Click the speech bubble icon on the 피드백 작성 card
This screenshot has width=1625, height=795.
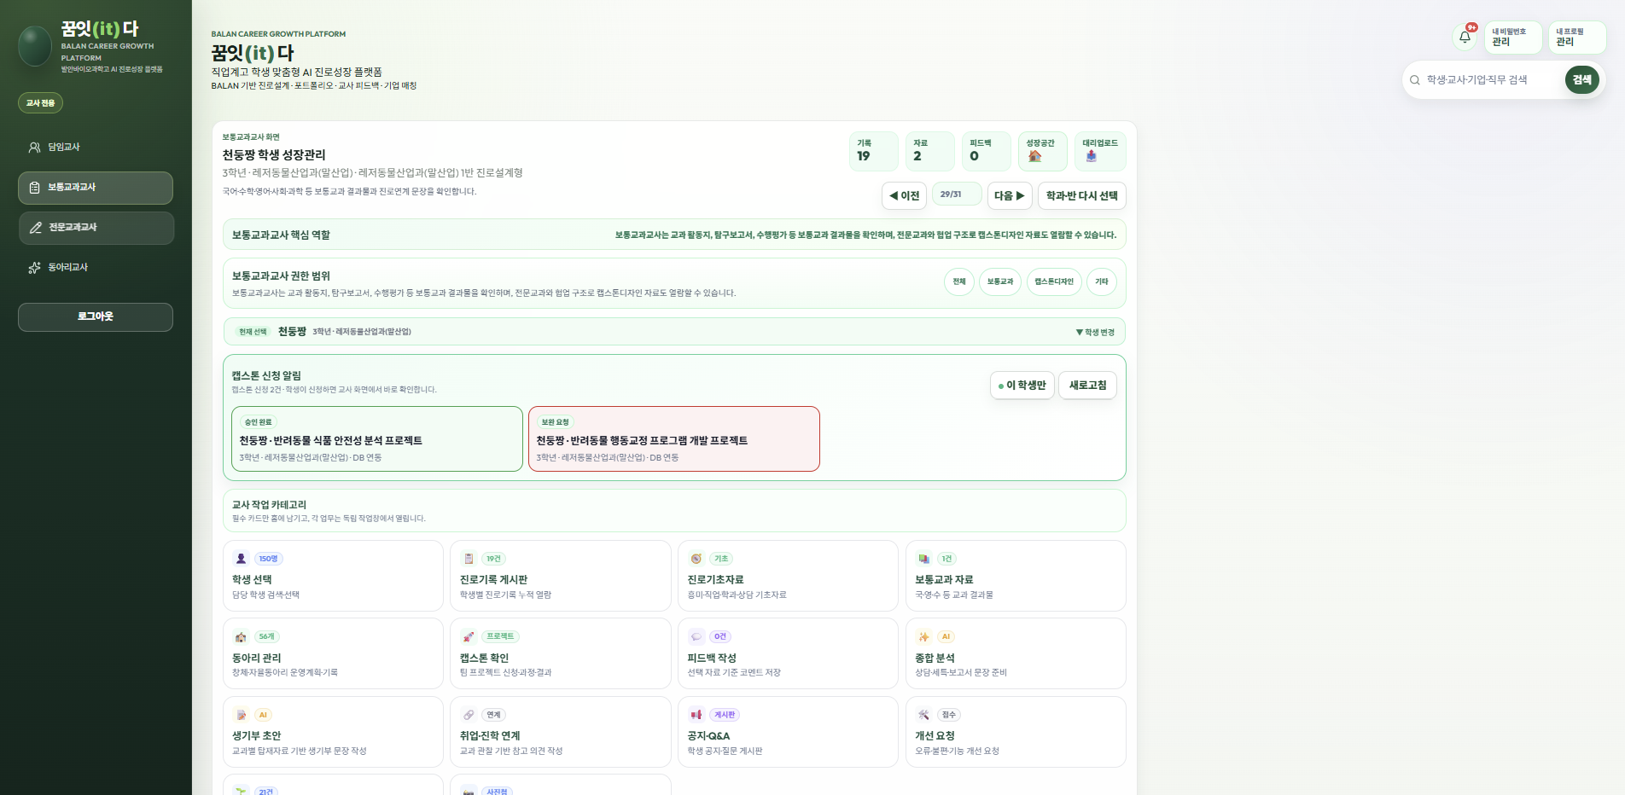696,636
